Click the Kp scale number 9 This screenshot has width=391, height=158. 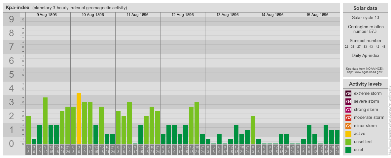pyautogui.click(x=12, y=19)
